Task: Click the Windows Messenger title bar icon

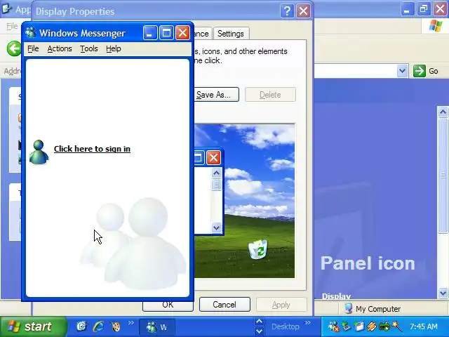Action: tap(31, 33)
